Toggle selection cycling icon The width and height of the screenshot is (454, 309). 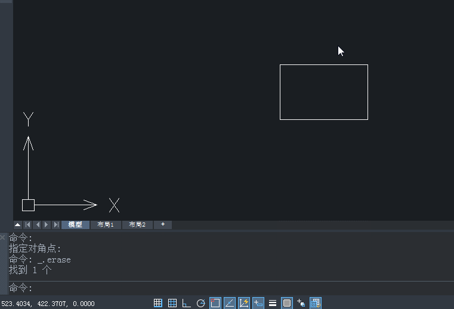301,303
